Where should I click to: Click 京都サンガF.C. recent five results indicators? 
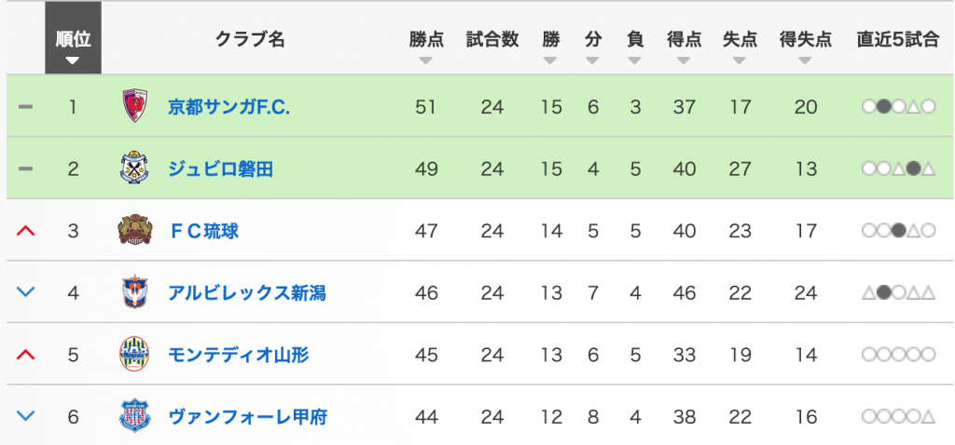tap(898, 107)
